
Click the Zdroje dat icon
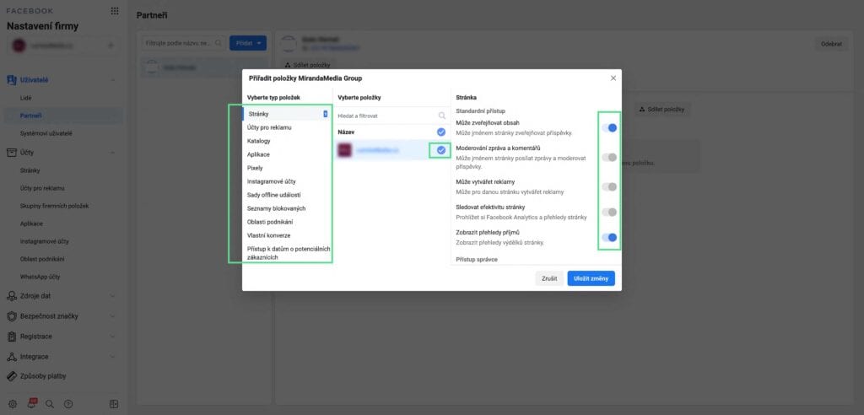[12, 296]
